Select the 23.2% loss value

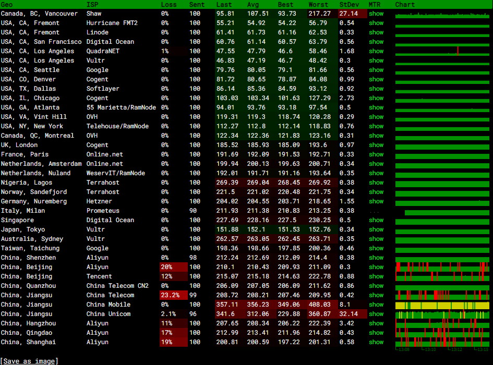pyautogui.click(x=170, y=295)
